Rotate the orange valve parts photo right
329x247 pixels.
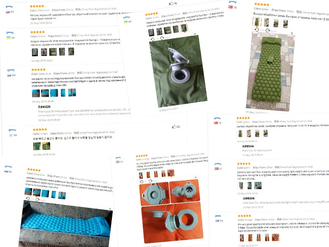click(x=153, y=181)
